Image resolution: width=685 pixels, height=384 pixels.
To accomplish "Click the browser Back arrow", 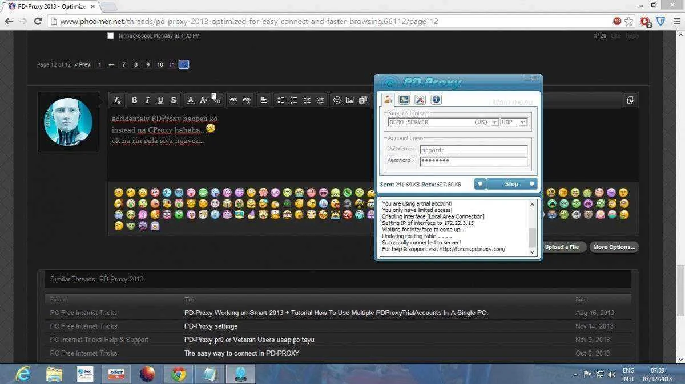I will [9, 22].
